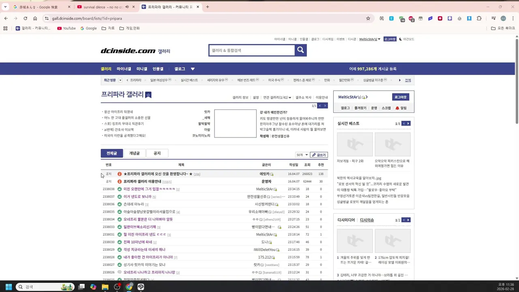Expand the 갤로그 dropdown arrow in navigation
This screenshot has width=519, height=292.
tap(193, 69)
